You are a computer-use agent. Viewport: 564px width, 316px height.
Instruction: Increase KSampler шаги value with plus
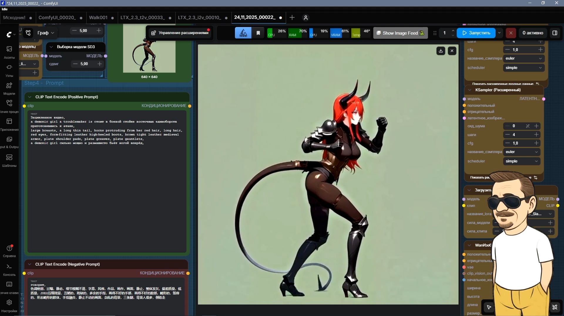[536, 135]
